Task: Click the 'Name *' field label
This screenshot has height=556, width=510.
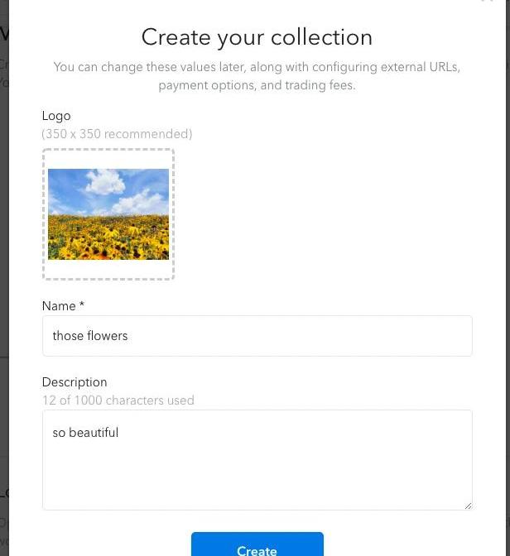Action: tap(60, 306)
